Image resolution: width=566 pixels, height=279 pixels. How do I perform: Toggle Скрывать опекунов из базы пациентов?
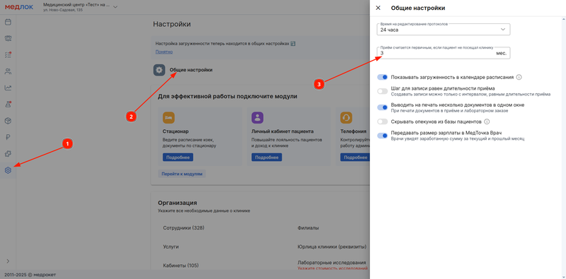[x=382, y=121]
